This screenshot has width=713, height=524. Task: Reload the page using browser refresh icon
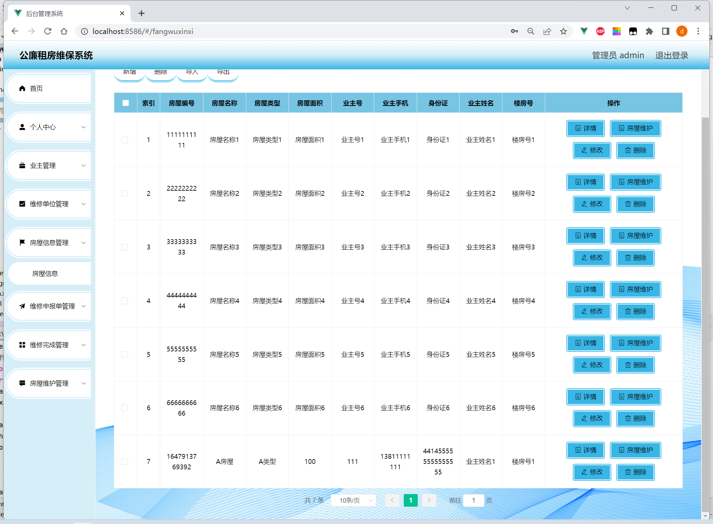click(x=48, y=31)
